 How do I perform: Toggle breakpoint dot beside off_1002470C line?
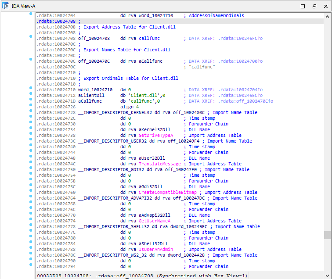[31, 59]
